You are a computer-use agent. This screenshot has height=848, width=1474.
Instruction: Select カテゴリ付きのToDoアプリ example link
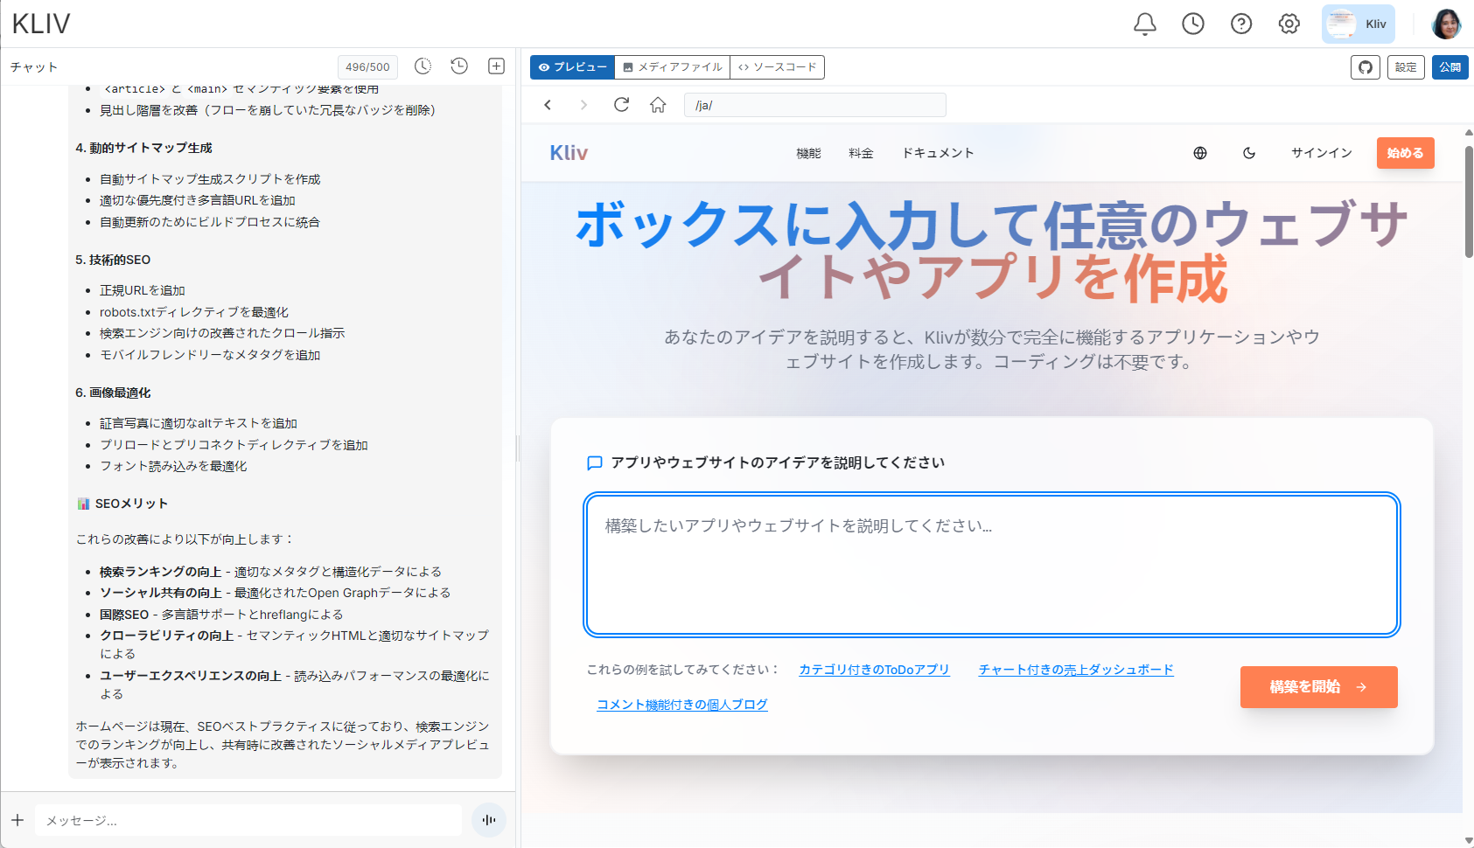(x=874, y=670)
